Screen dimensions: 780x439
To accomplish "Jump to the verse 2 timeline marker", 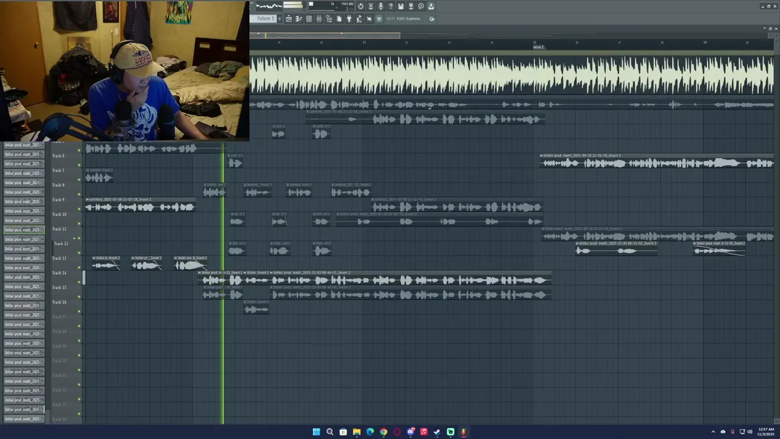I will click(x=537, y=47).
